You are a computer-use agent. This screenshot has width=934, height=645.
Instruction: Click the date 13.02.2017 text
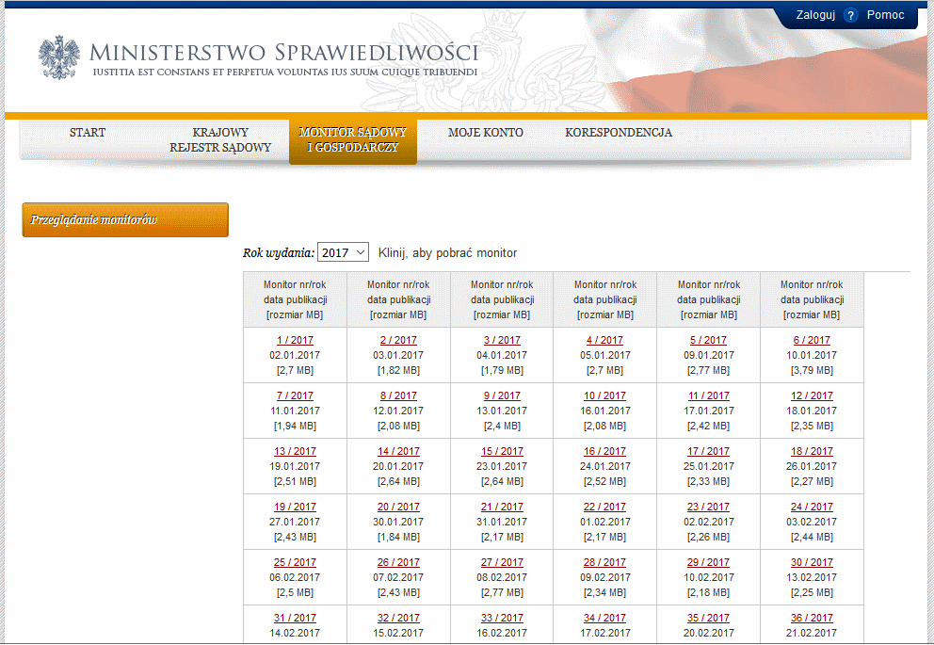tap(812, 578)
